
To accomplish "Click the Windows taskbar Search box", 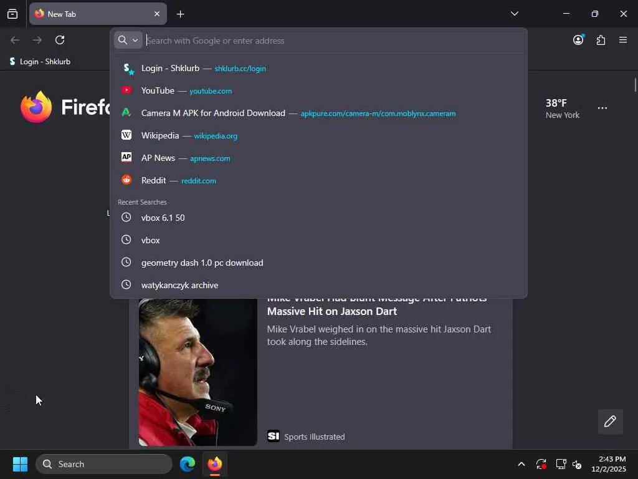I will [104, 464].
